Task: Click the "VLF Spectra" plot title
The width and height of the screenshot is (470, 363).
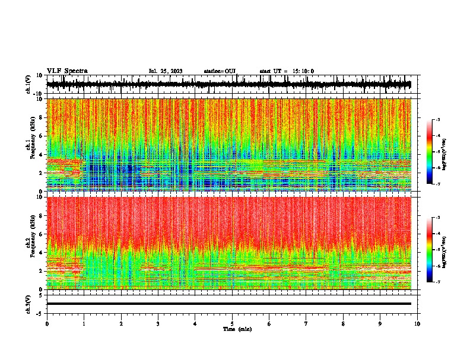Action: [x=67, y=71]
